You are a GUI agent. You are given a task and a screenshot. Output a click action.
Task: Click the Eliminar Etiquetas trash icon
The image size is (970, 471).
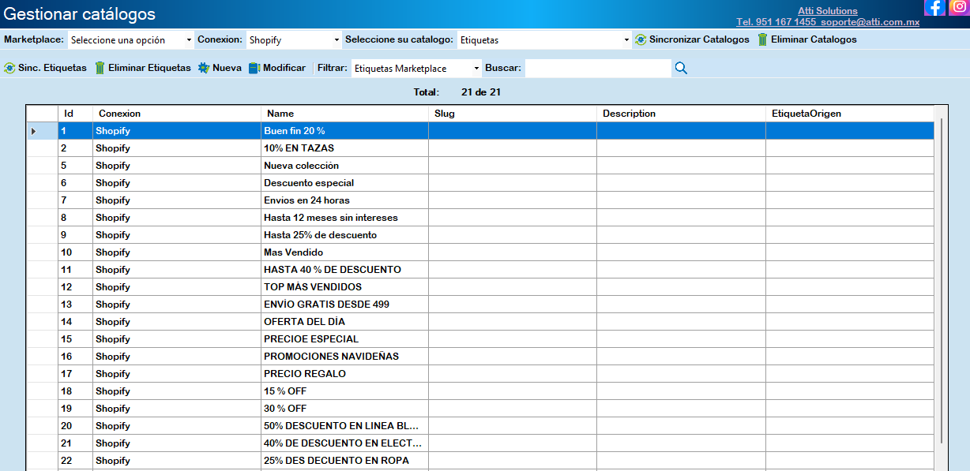coord(100,69)
